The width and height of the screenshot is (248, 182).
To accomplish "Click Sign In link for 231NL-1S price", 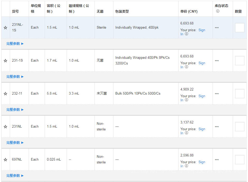I will click(x=202, y=30).
